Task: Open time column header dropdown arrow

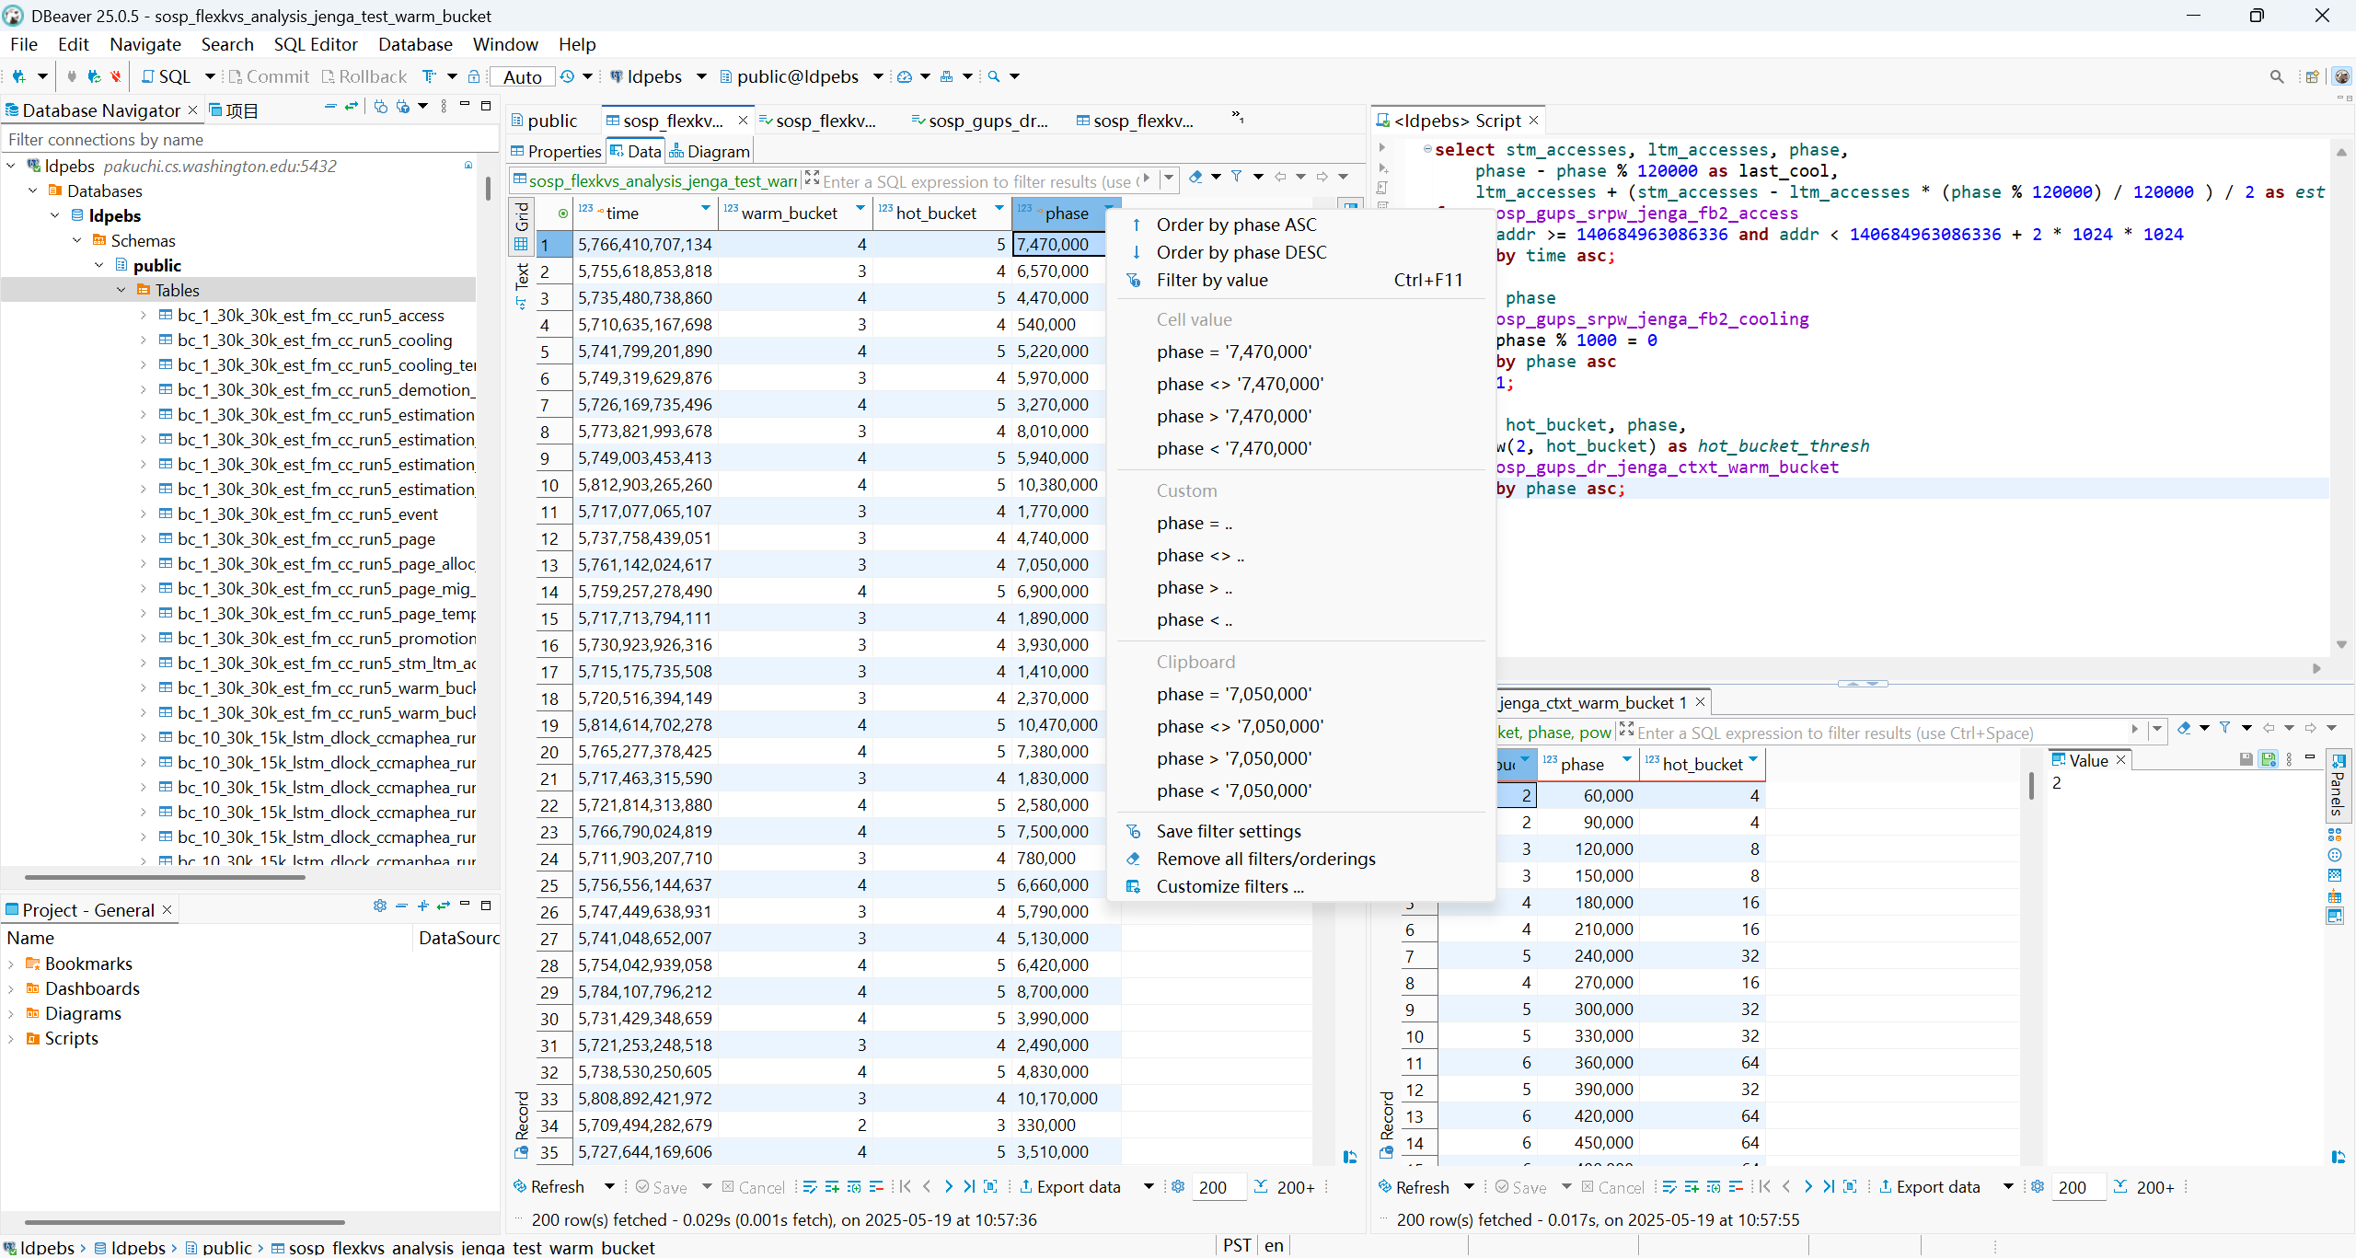Action: pos(706,209)
